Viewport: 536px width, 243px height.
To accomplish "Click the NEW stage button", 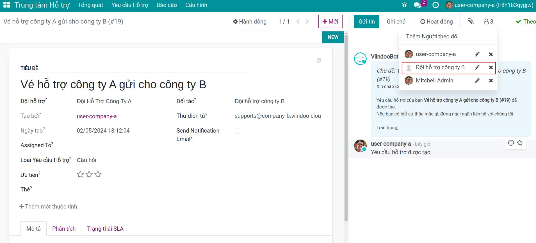I will pyautogui.click(x=333, y=37).
